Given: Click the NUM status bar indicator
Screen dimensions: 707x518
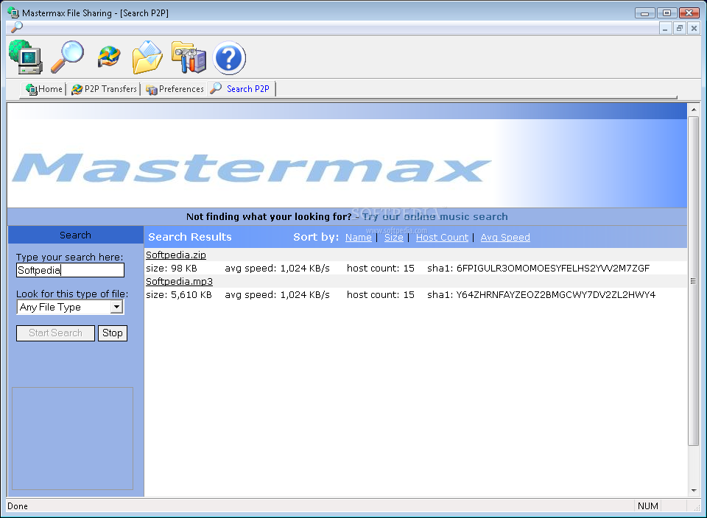Looking at the screenshot, I should tap(647, 506).
